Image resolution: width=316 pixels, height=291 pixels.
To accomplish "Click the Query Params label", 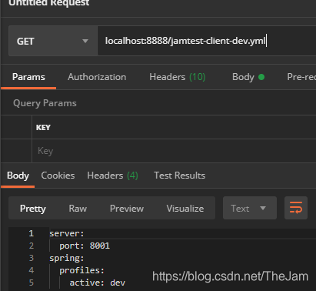I will tap(45, 103).
